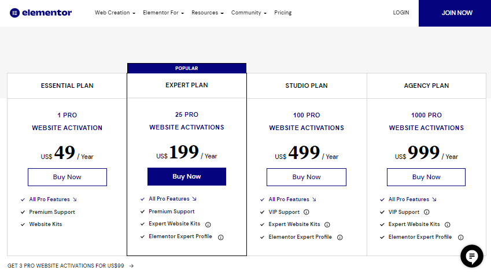Screen dimensions: 491x274
Task: Click the POPULAR badge above Expert Plan
Action: pyautogui.click(x=187, y=68)
